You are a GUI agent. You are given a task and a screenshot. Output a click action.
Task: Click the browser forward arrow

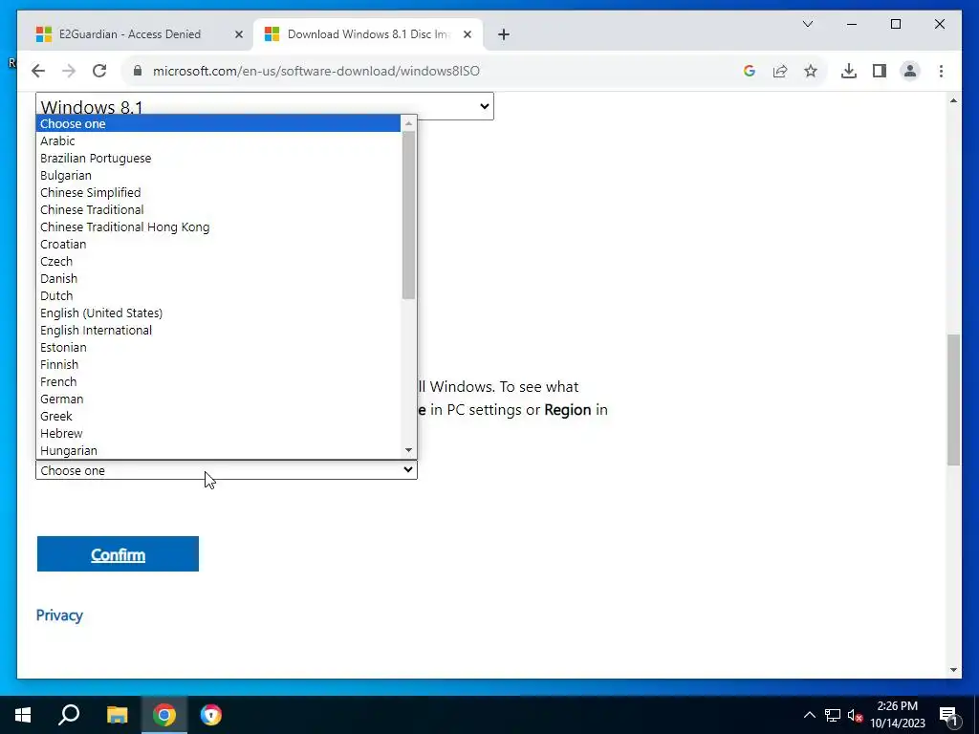[x=69, y=71]
